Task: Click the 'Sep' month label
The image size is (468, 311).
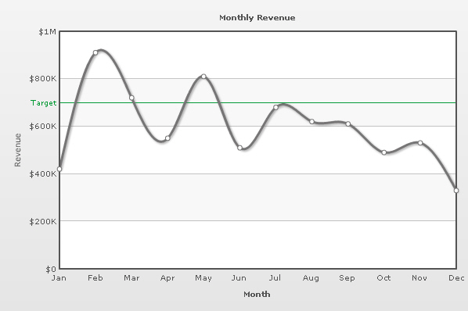Action: (347, 278)
